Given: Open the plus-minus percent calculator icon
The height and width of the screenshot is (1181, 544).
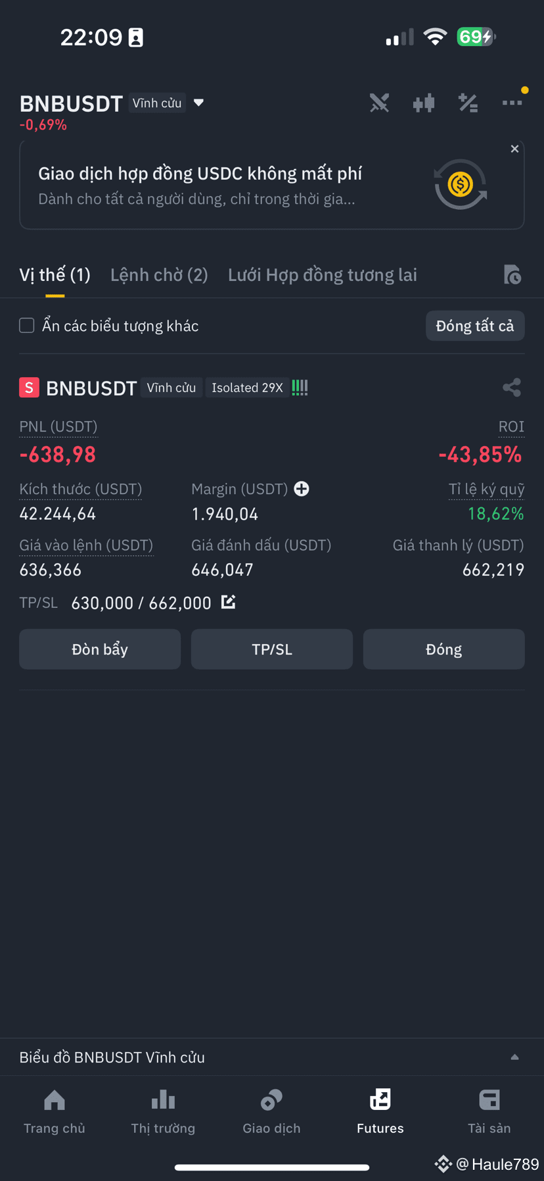Looking at the screenshot, I should [468, 103].
